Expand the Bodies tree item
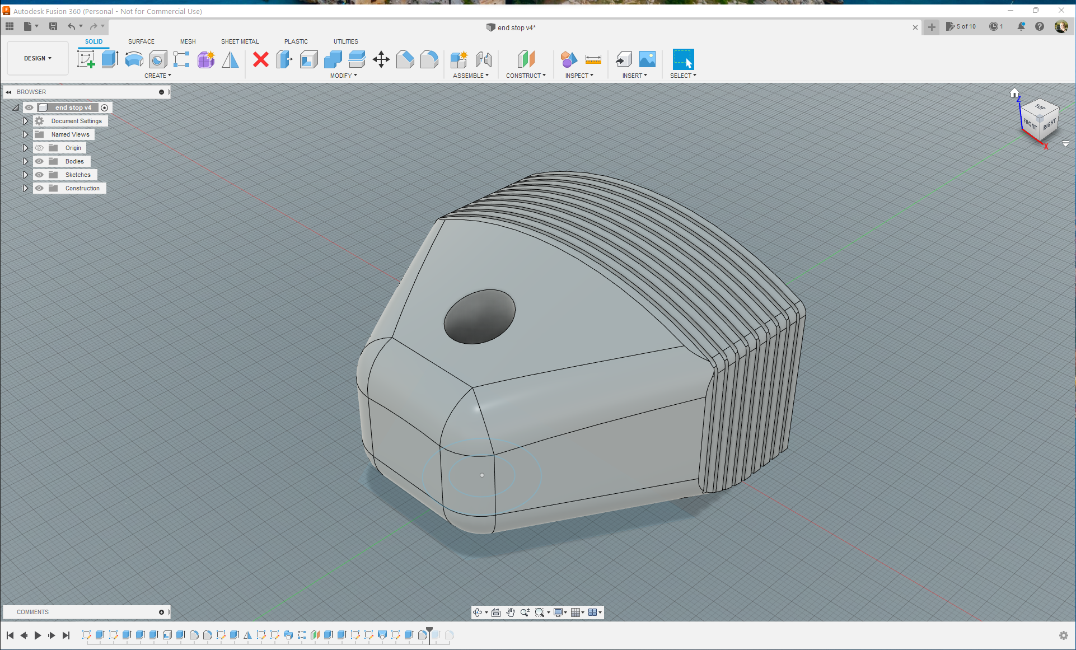1076x650 pixels. 26,161
